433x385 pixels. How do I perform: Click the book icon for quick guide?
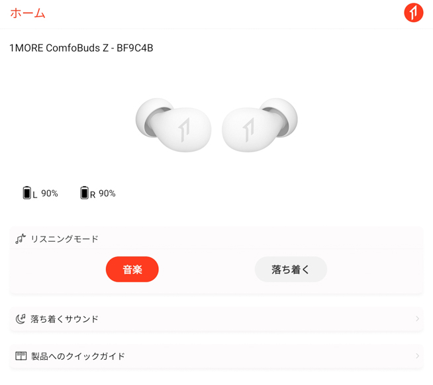21,356
